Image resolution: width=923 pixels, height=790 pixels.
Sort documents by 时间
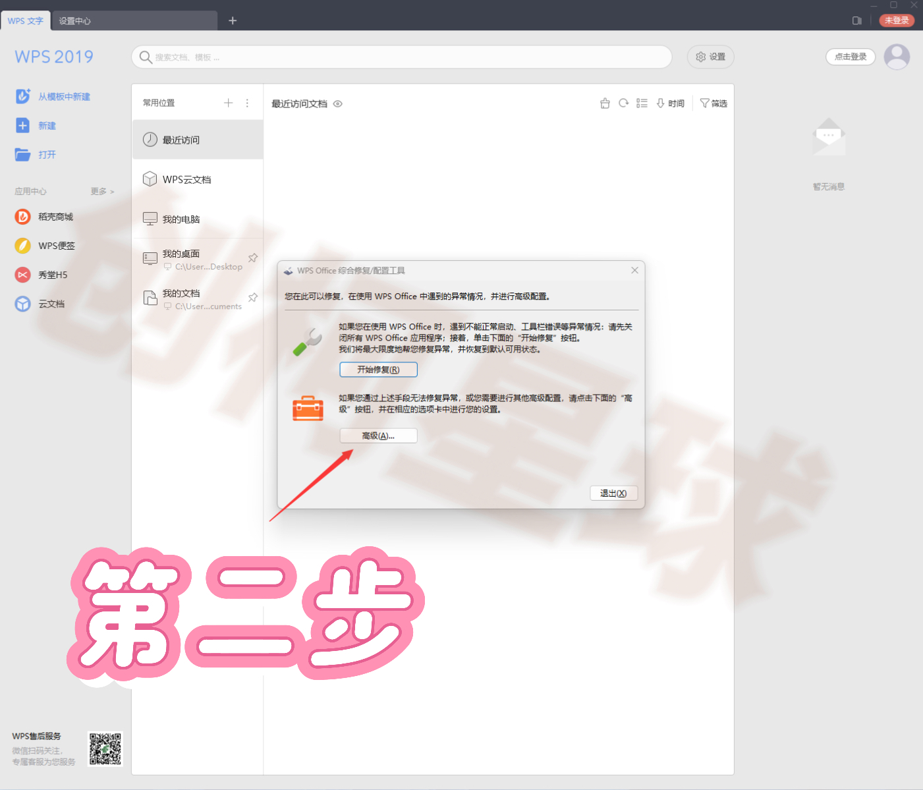pyautogui.click(x=670, y=103)
